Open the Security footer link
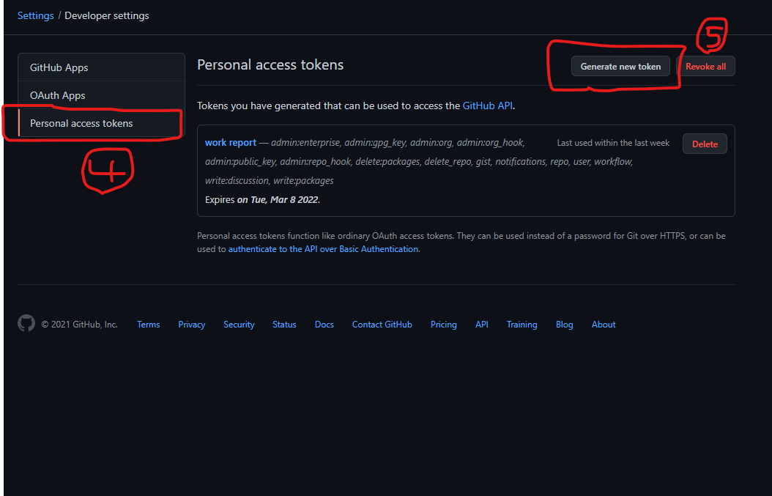Screen dimensions: 772x496 point(239,325)
